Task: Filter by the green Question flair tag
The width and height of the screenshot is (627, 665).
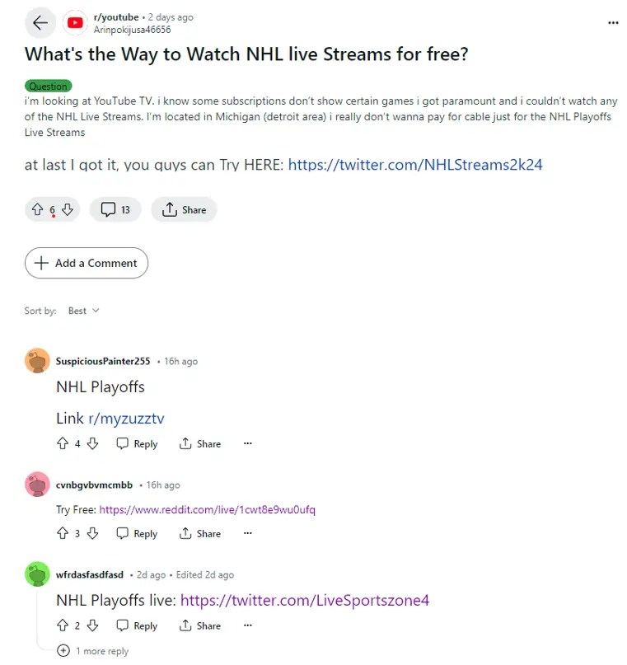Action: click(x=49, y=86)
